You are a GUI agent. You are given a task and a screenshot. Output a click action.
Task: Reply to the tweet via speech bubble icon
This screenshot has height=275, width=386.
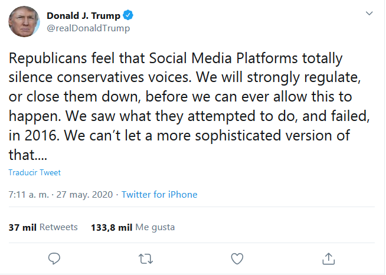pos(54,258)
